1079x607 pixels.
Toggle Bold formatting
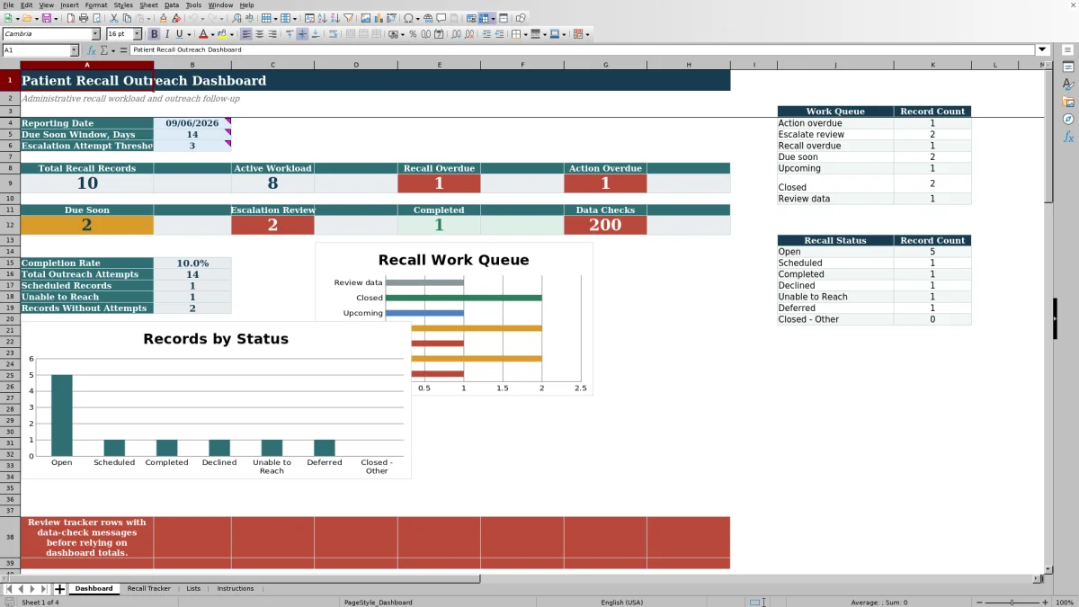point(154,34)
